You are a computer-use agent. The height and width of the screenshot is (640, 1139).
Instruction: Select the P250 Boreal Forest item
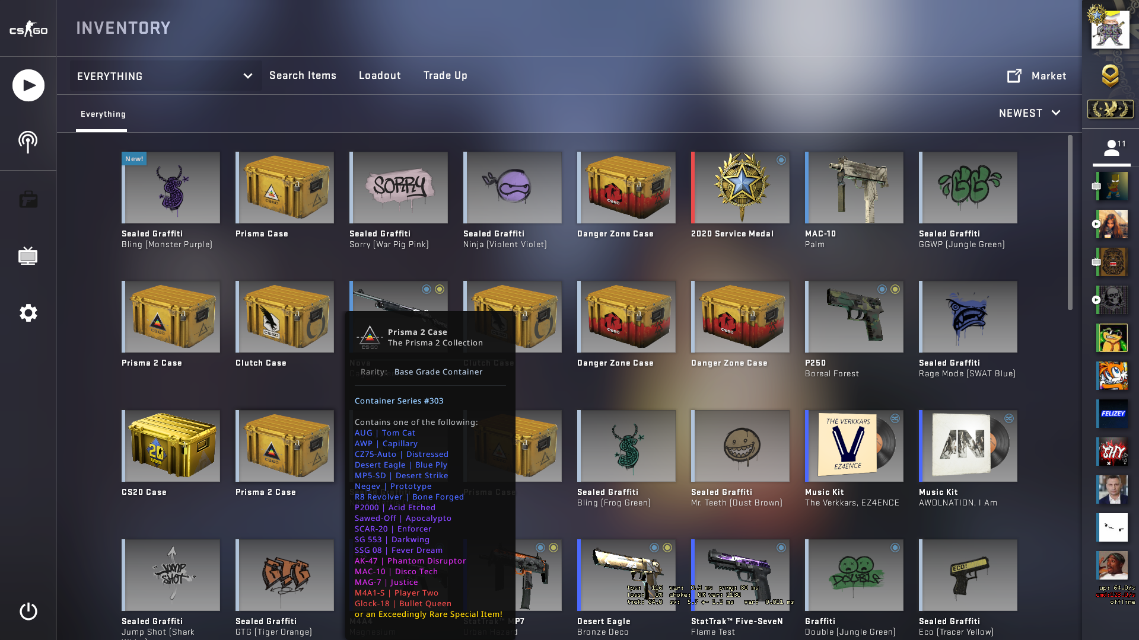854,316
